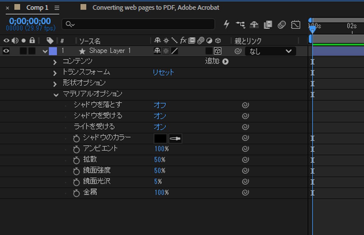364x235 pixels.
Task: Click the current timecode 0;00;00;00
Action: [30, 21]
